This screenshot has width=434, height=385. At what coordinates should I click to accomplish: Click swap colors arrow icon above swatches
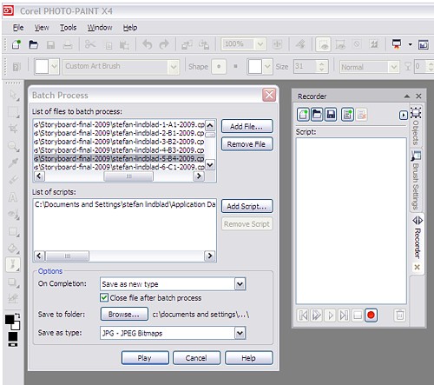point(17,316)
